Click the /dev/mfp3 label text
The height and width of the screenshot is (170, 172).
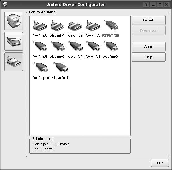point(93,35)
